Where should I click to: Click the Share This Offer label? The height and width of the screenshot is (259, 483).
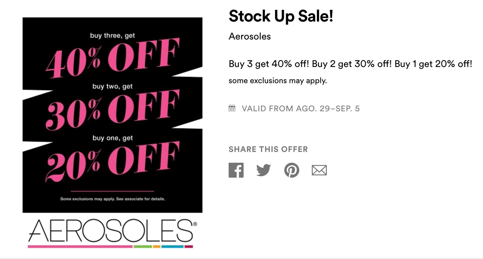click(x=268, y=149)
